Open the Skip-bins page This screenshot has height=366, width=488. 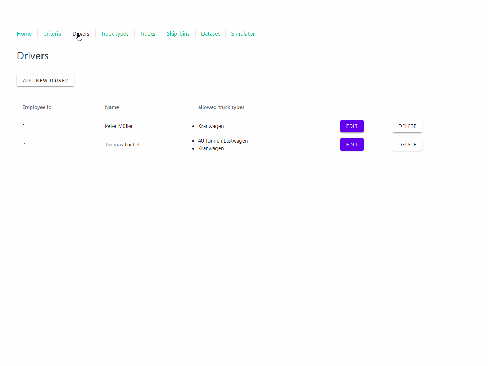pos(178,34)
